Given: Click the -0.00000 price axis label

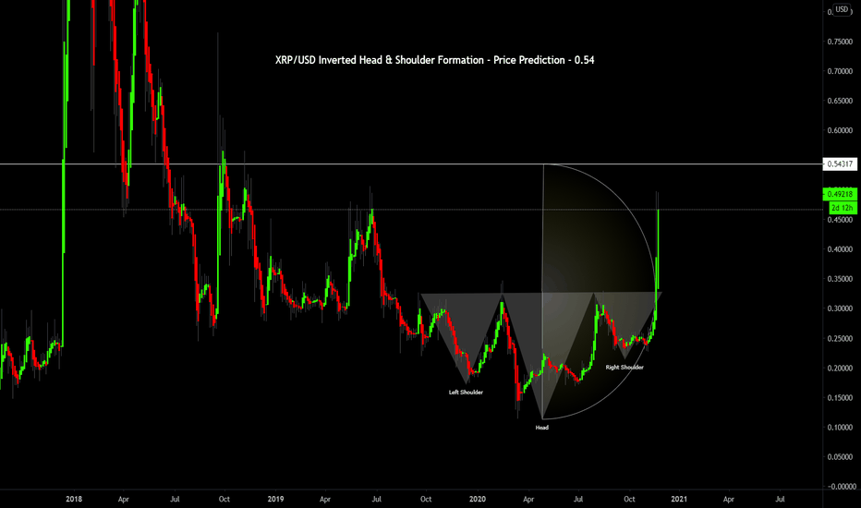Looking at the screenshot, I should pyautogui.click(x=841, y=487).
